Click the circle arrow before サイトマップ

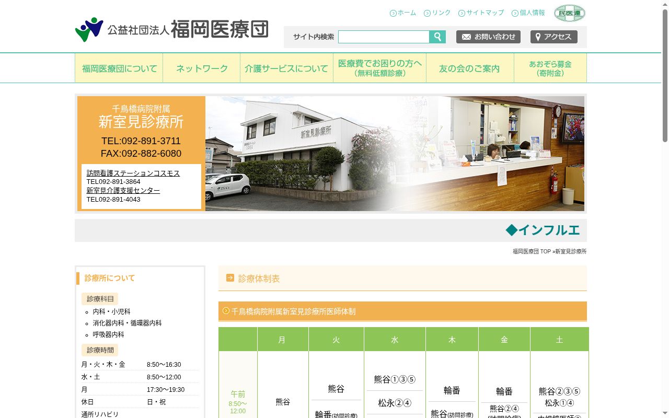point(462,13)
